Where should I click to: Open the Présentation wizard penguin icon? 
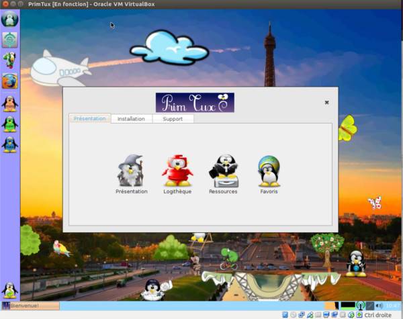point(130,171)
